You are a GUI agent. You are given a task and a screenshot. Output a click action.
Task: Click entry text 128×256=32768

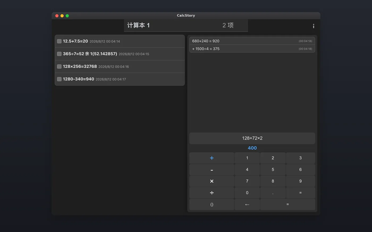click(80, 67)
